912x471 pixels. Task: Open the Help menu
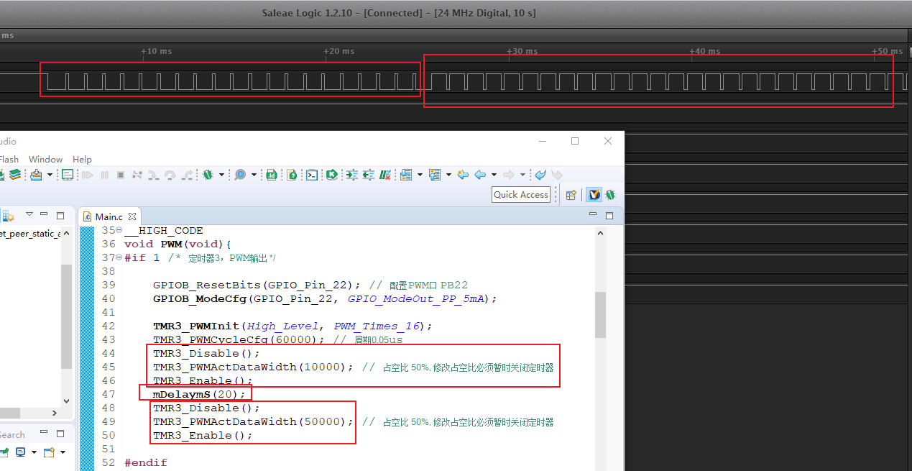pyautogui.click(x=82, y=159)
